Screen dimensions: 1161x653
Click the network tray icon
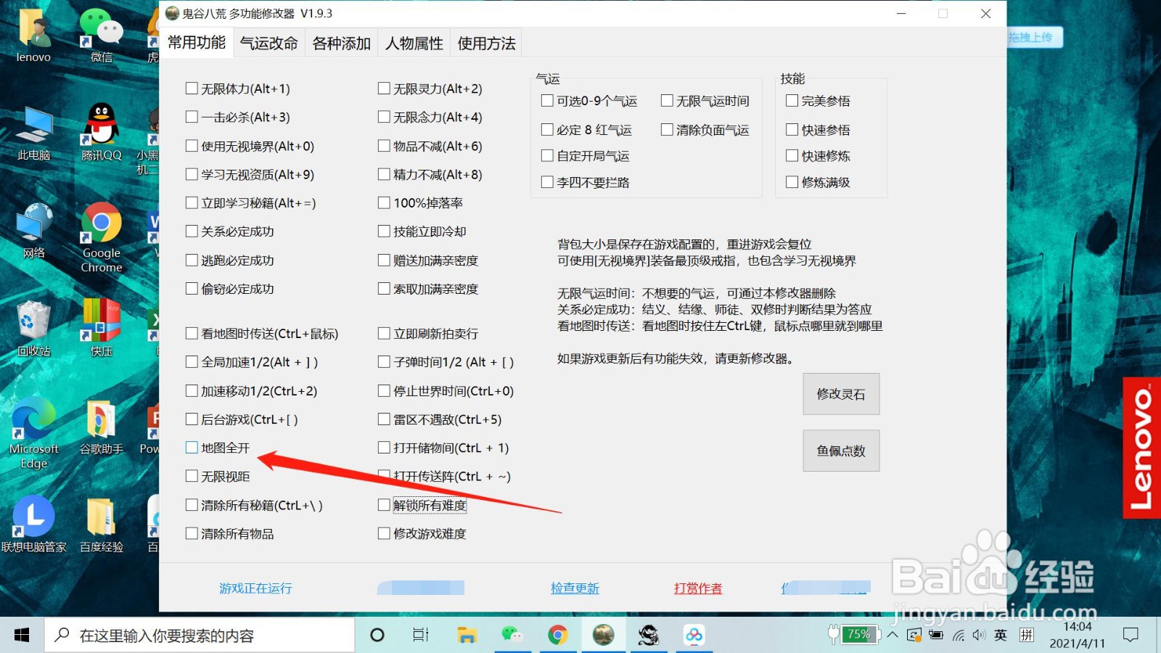(959, 636)
